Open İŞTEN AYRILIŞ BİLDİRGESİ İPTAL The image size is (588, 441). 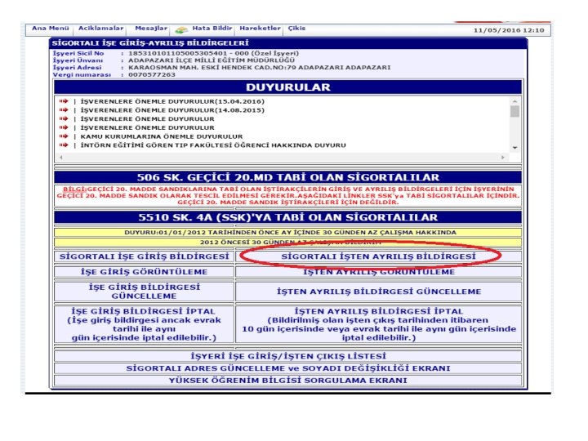pos(378,324)
